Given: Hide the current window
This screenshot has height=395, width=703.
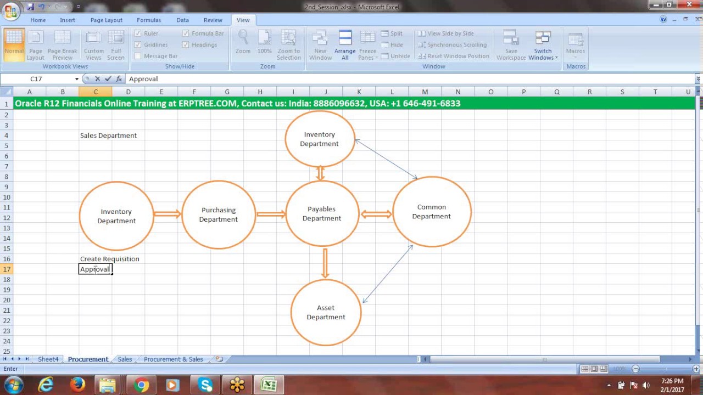Looking at the screenshot, I should click(x=392, y=45).
